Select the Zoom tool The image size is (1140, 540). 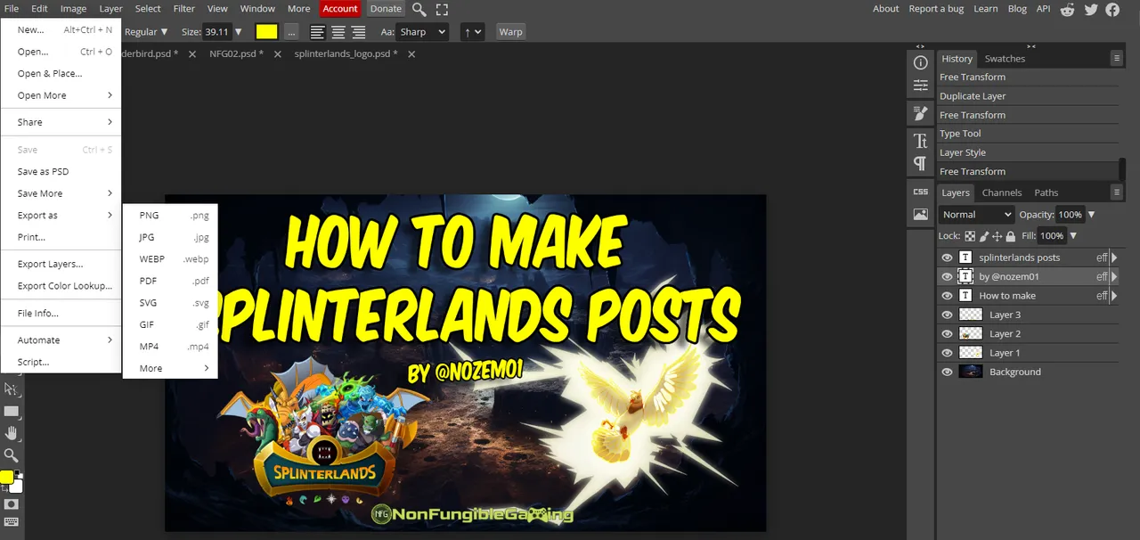tap(11, 455)
